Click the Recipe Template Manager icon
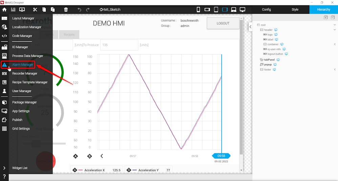This screenshot has width=338, height=181. pos(4,82)
